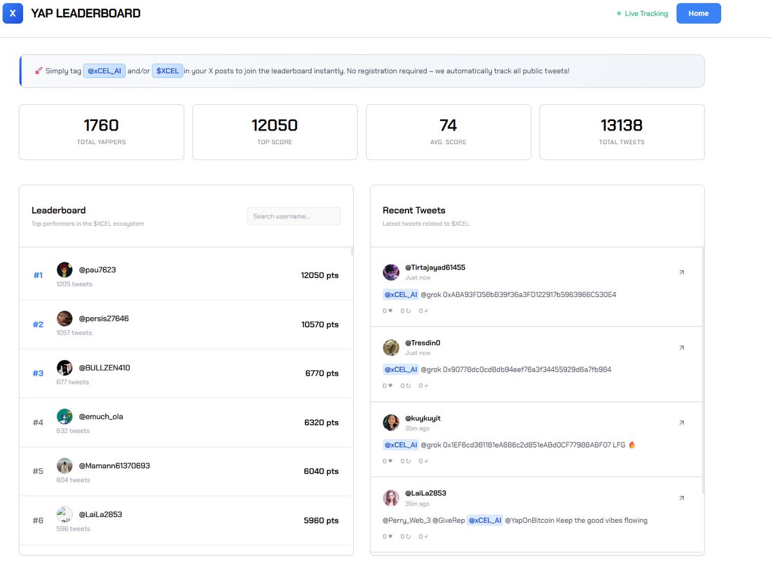The image size is (772, 573).
Task: Select the 1760 Total Yappers card
Action: (x=102, y=132)
